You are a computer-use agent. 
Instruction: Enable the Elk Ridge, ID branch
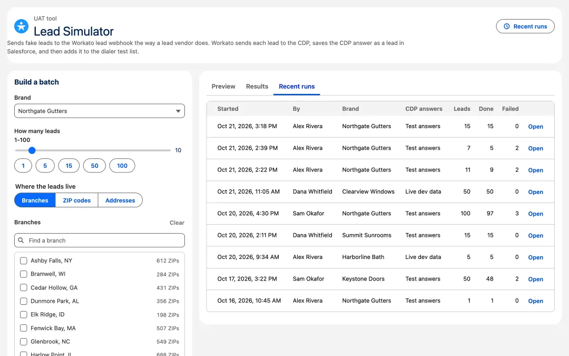coord(24,314)
